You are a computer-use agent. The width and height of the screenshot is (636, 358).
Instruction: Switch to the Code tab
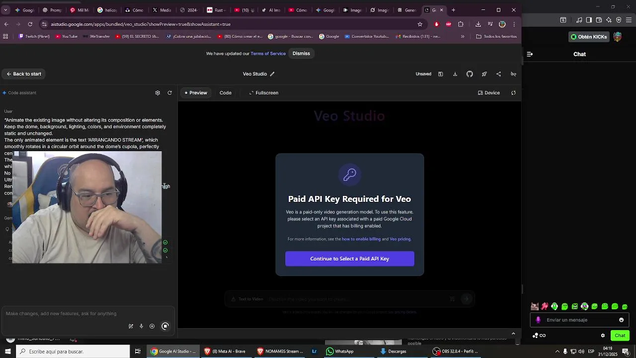(x=226, y=93)
